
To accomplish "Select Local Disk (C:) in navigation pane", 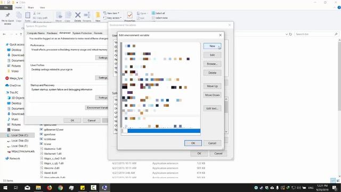I will (18, 135).
